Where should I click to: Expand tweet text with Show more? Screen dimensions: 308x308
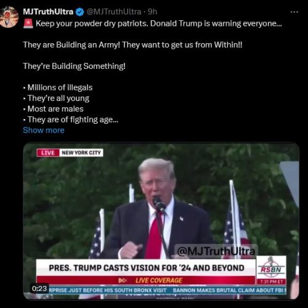(x=44, y=130)
